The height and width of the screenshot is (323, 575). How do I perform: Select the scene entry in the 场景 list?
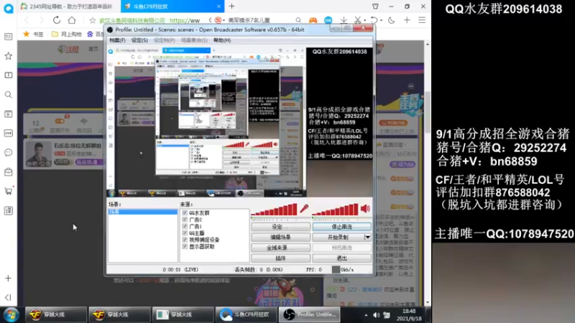point(142,212)
